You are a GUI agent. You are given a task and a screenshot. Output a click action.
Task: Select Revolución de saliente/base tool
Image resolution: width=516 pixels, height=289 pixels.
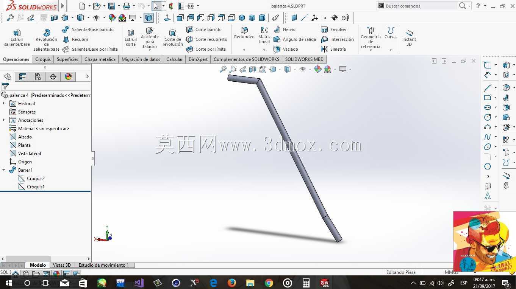tap(47, 40)
